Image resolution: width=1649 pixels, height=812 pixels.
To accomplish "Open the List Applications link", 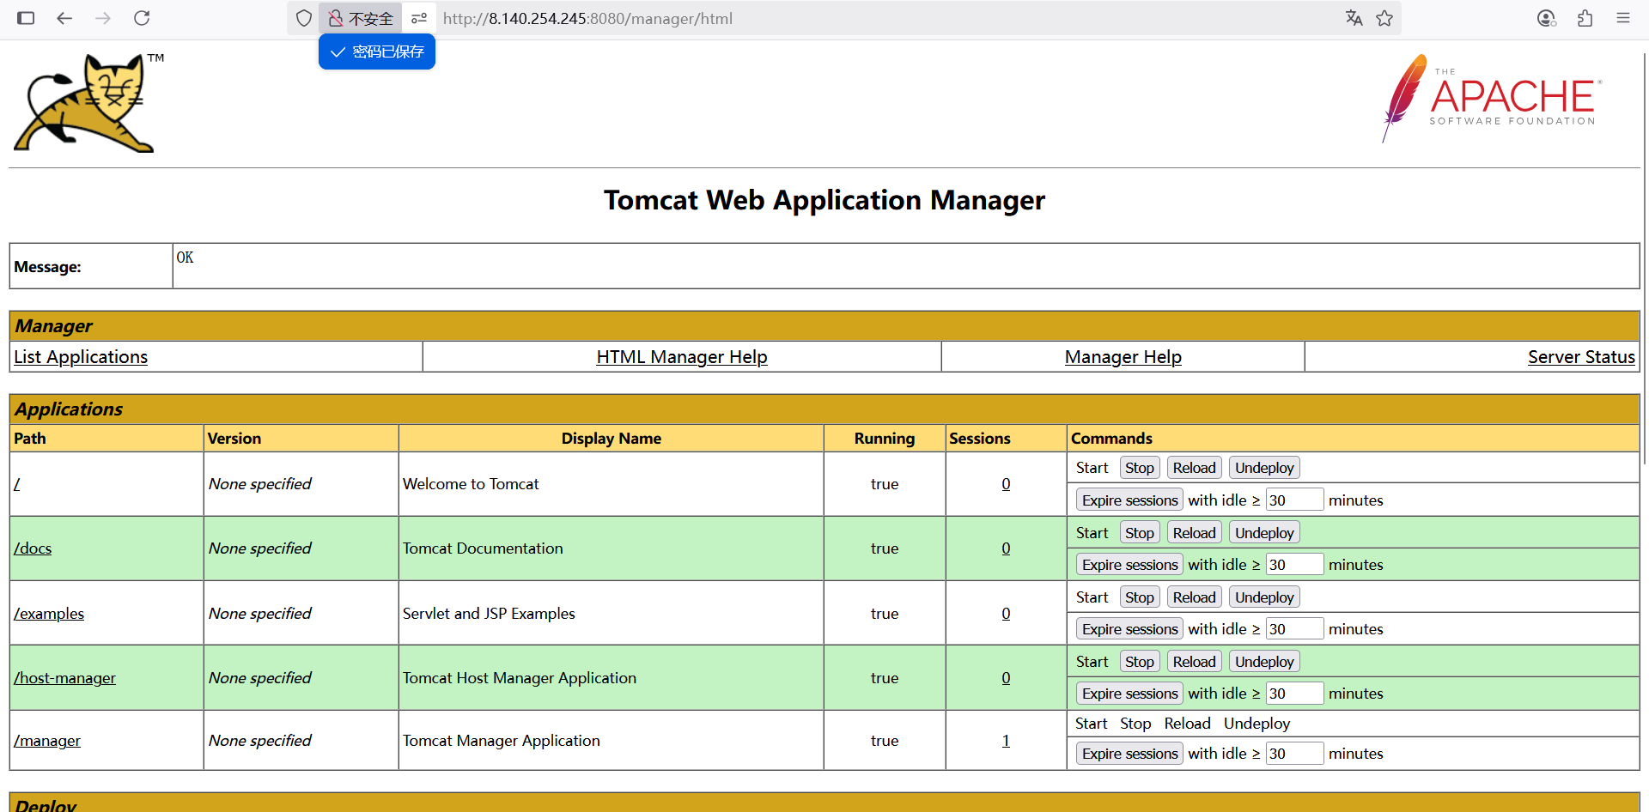I will 81,357.
